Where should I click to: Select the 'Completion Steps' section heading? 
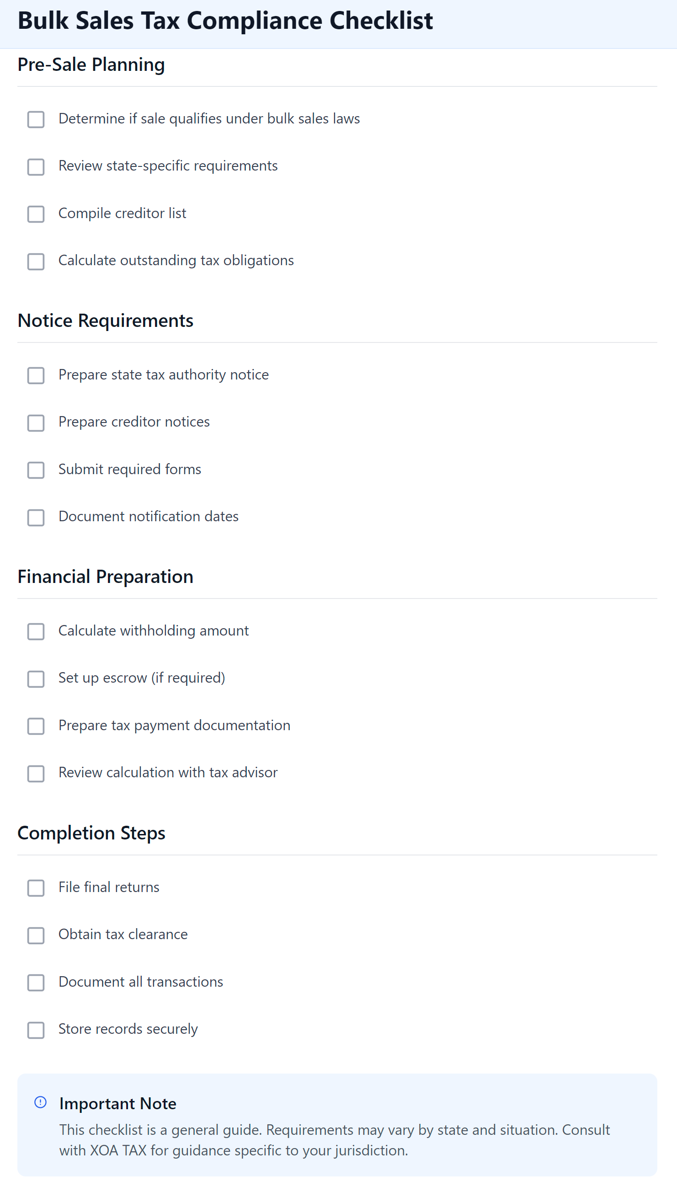(x=91, y=833)
